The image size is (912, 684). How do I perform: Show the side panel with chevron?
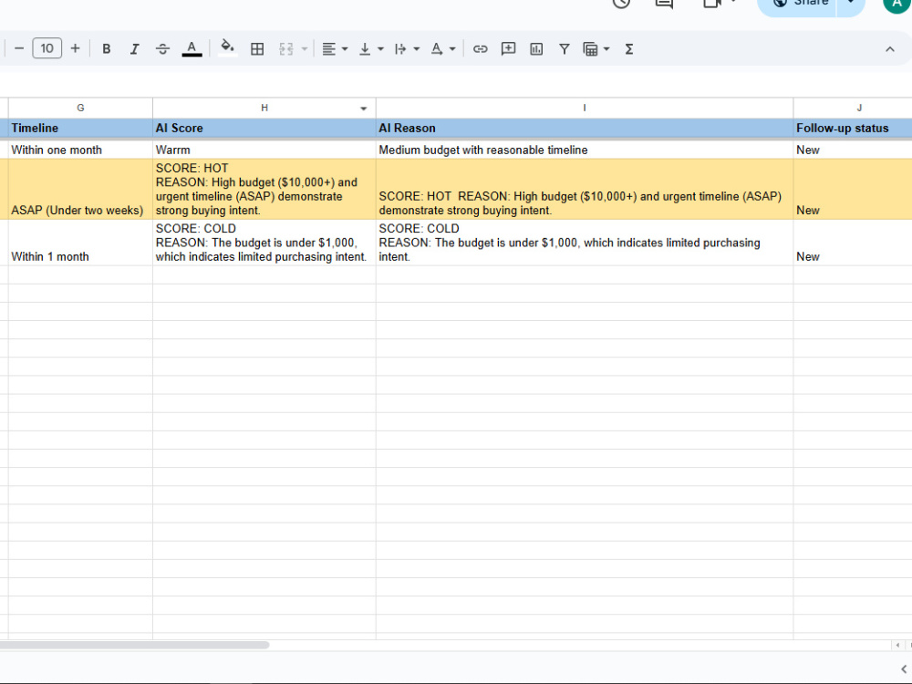(x=904, y=669)
